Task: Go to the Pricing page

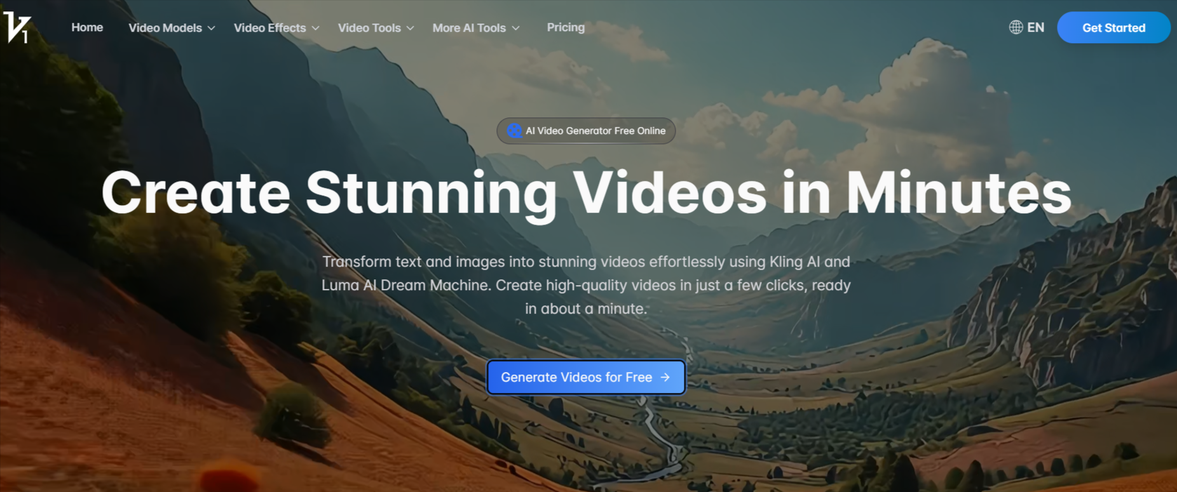Action: tap(566, 27)
